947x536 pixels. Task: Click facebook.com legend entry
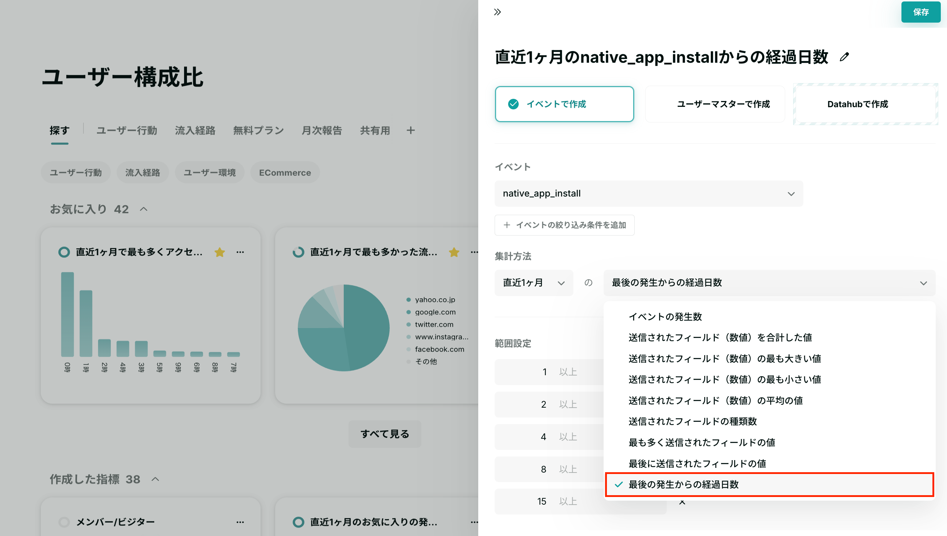pyautogui.click(x=435, y=349)
